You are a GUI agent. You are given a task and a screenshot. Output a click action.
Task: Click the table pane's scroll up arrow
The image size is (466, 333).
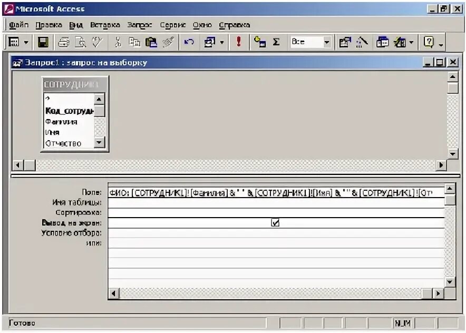tap(452, 77)
